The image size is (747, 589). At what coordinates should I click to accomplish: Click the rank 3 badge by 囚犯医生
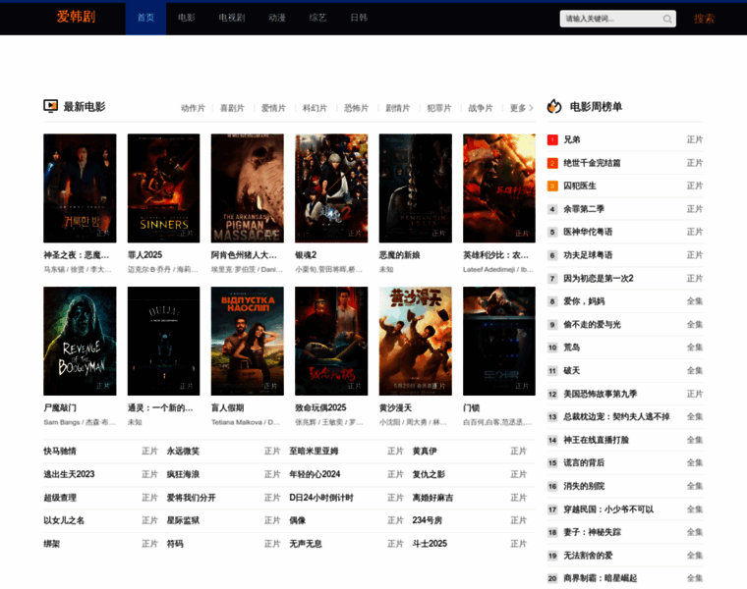pyautogui.click(x=552, y=186)
